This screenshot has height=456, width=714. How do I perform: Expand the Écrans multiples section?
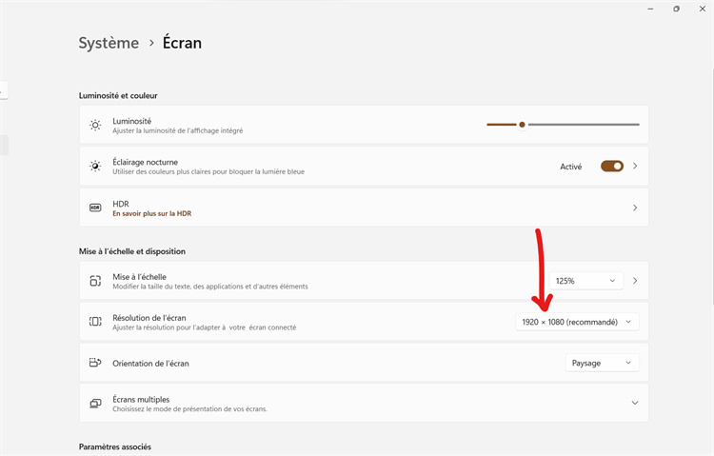[635, 404]
